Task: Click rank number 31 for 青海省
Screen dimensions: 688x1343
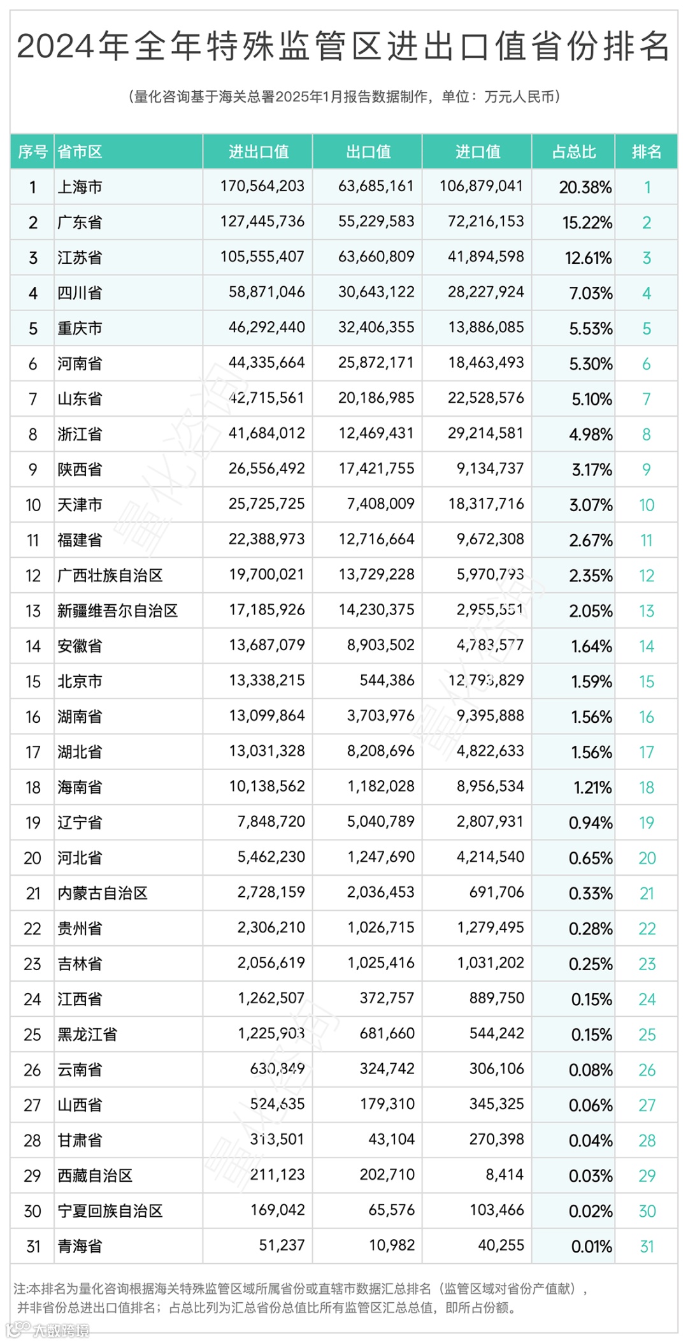Action: [647, 1247]
